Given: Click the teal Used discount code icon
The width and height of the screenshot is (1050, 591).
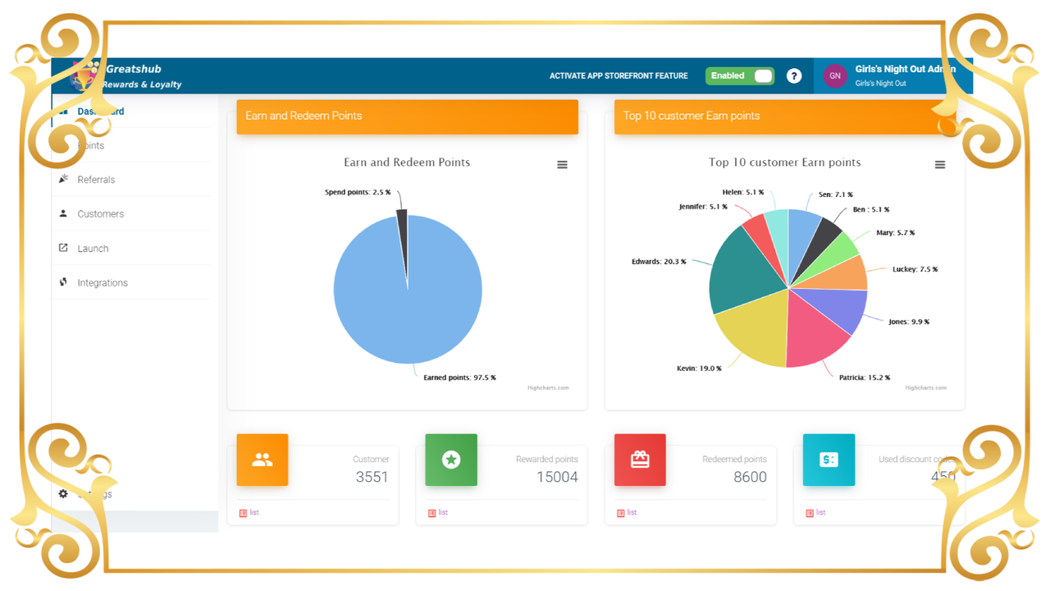Looking at the screenshot, I should point(829,460).
